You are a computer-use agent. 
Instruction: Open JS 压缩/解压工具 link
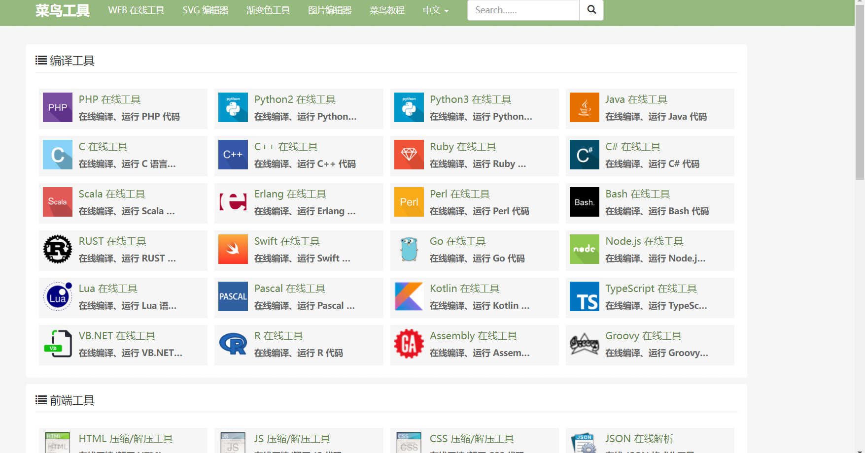(292, 439)
